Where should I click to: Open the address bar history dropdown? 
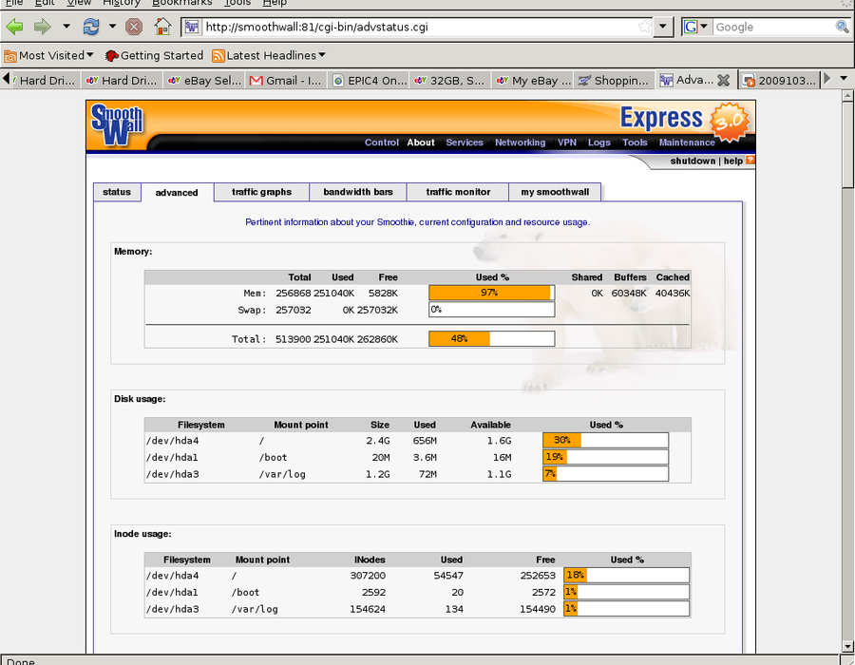point(663,27)
